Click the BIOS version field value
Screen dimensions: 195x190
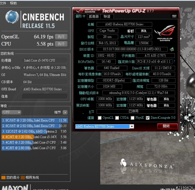132,49
